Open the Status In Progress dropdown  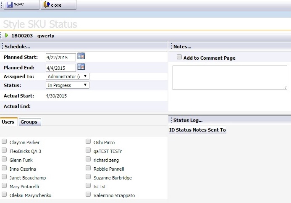(x=68, y=85)
